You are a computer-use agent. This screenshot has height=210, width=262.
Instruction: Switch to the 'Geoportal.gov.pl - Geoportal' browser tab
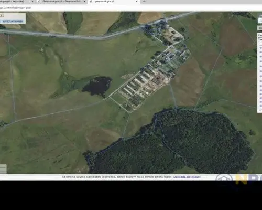click(x=62, y=2)
